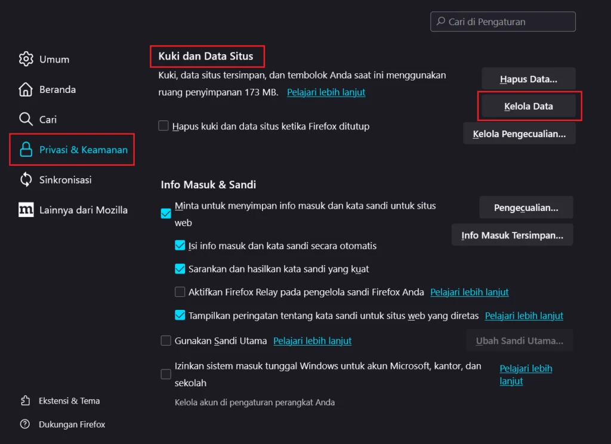The image size is (611, 444).
Task: Open Ekstensi & Tema page
Action: [x=69, y=401]
